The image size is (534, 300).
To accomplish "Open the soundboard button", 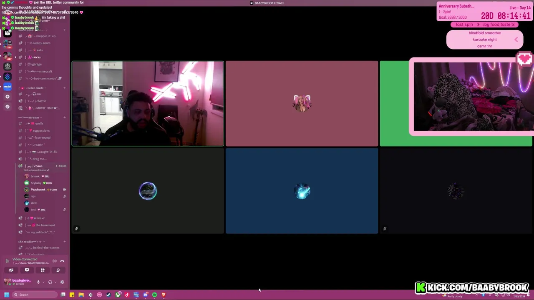I will tap(58, 270).
